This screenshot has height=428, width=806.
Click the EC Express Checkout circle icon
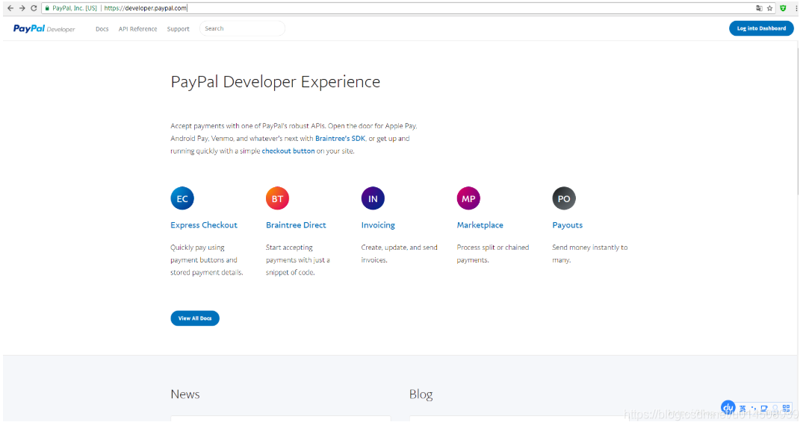point(182,198)
